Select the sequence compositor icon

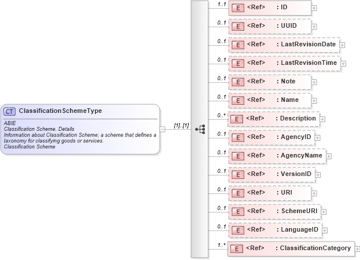pos(200,129)
